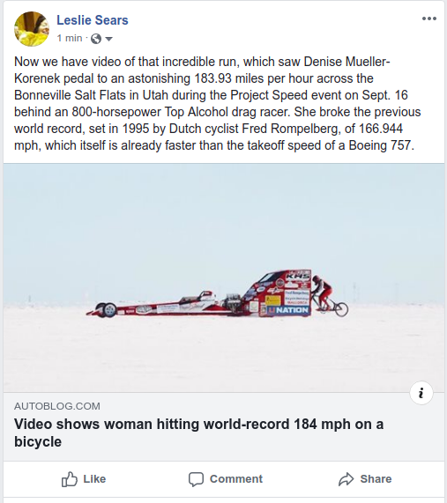This screenshot has height=503, width=447.
Task: Click the thumbs-up Like icon
Action: click(70, 479)
